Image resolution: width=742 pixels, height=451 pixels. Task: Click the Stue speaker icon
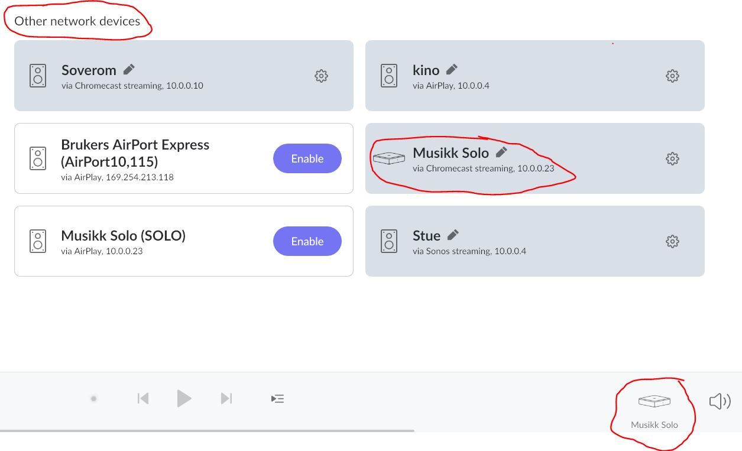point(389,241)
